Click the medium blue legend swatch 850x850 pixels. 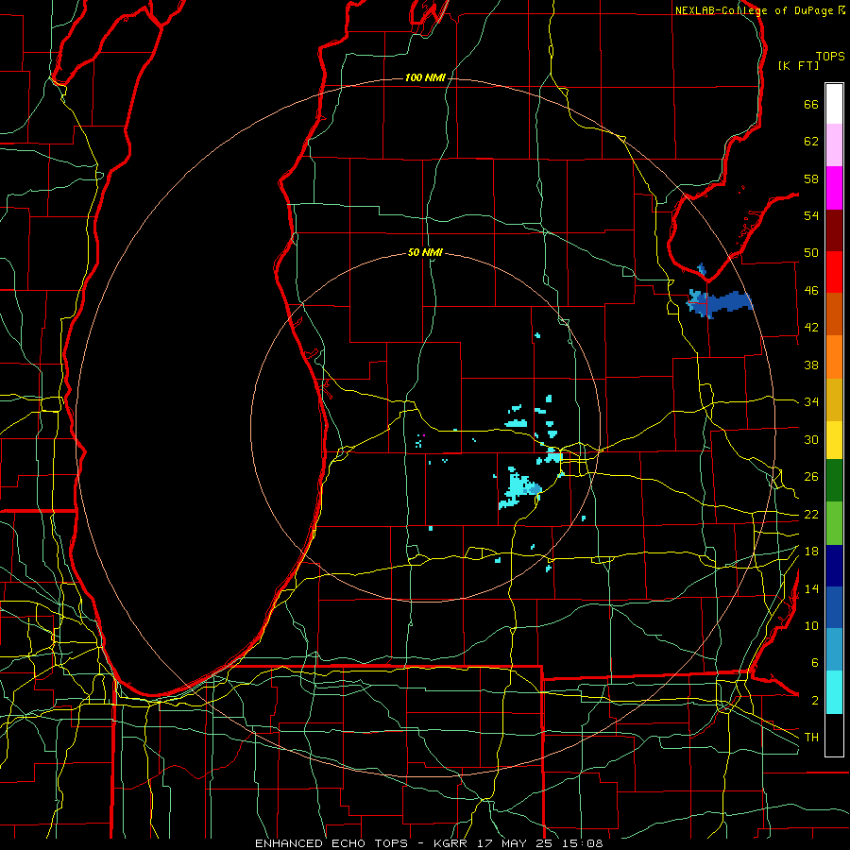[x=834, y=607]
